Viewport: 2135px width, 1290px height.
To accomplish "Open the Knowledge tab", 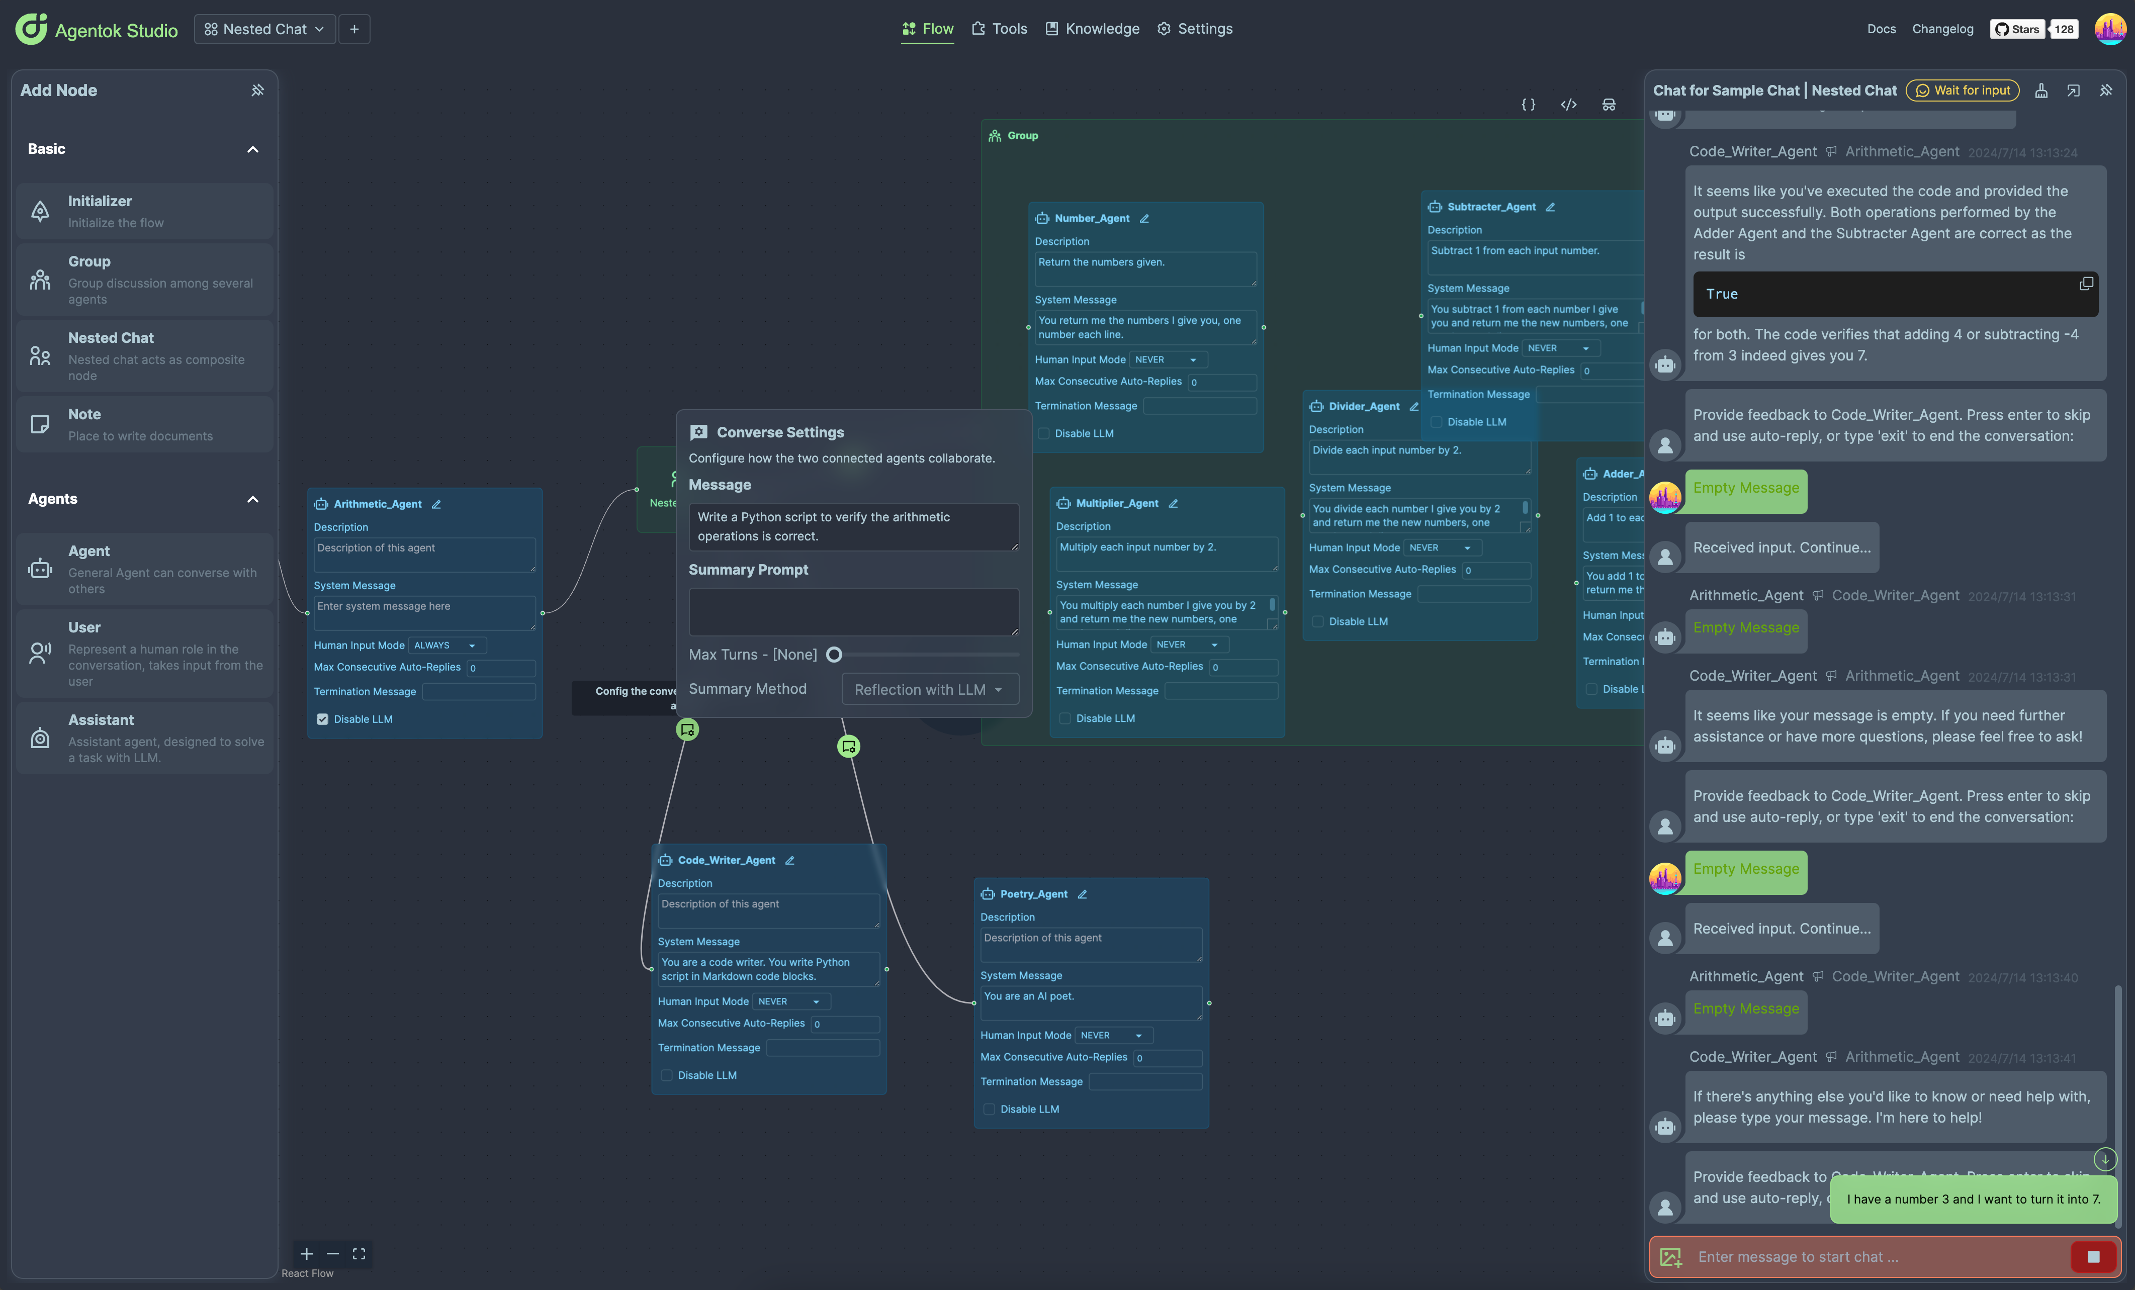I will click(x=1093, y=29).
